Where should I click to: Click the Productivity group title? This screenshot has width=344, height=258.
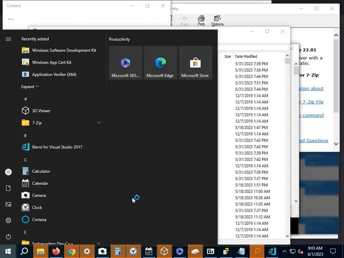(119, 39)
